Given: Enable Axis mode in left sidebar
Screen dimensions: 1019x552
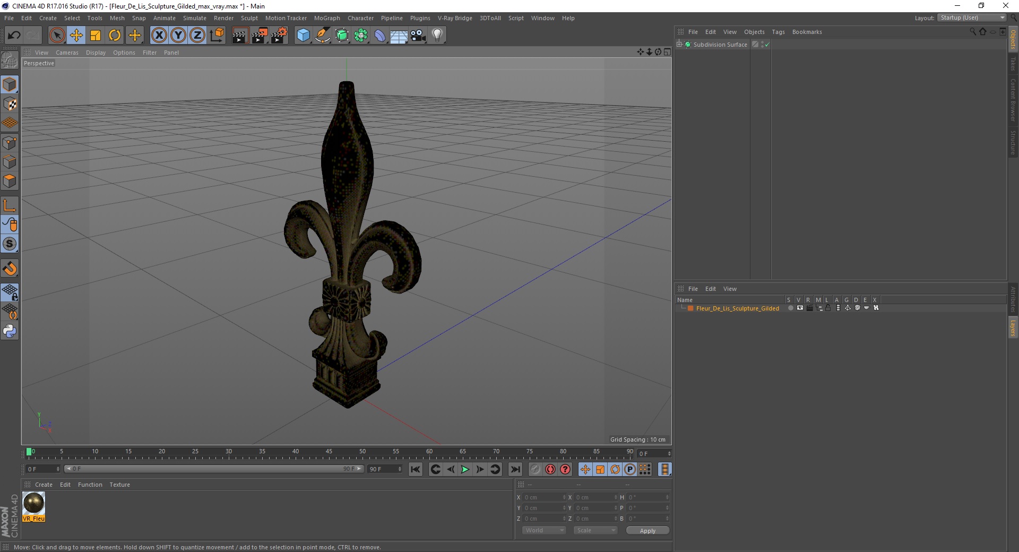Looking at the screenshot, I should (10, 205).
